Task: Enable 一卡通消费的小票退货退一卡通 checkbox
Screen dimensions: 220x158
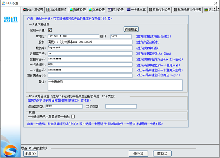Action: tap(73, 117)
